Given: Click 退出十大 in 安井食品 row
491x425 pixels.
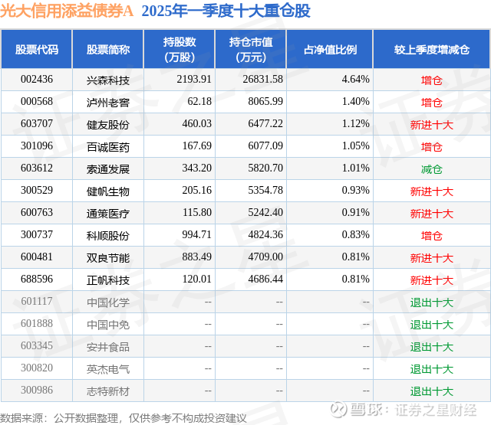Looking at the screenshot, I should click(x=432, y=347).
